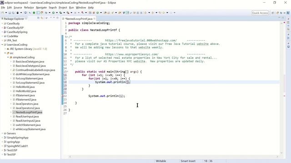Image resolution: width=291 pixels, height=163 pixels.
Task: Expand the Servers project node
Action: [2, 134]
